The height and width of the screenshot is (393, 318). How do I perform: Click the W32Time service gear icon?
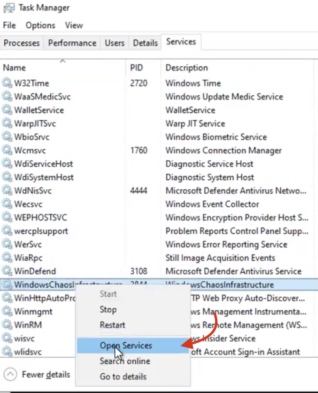tap(7, 83)
